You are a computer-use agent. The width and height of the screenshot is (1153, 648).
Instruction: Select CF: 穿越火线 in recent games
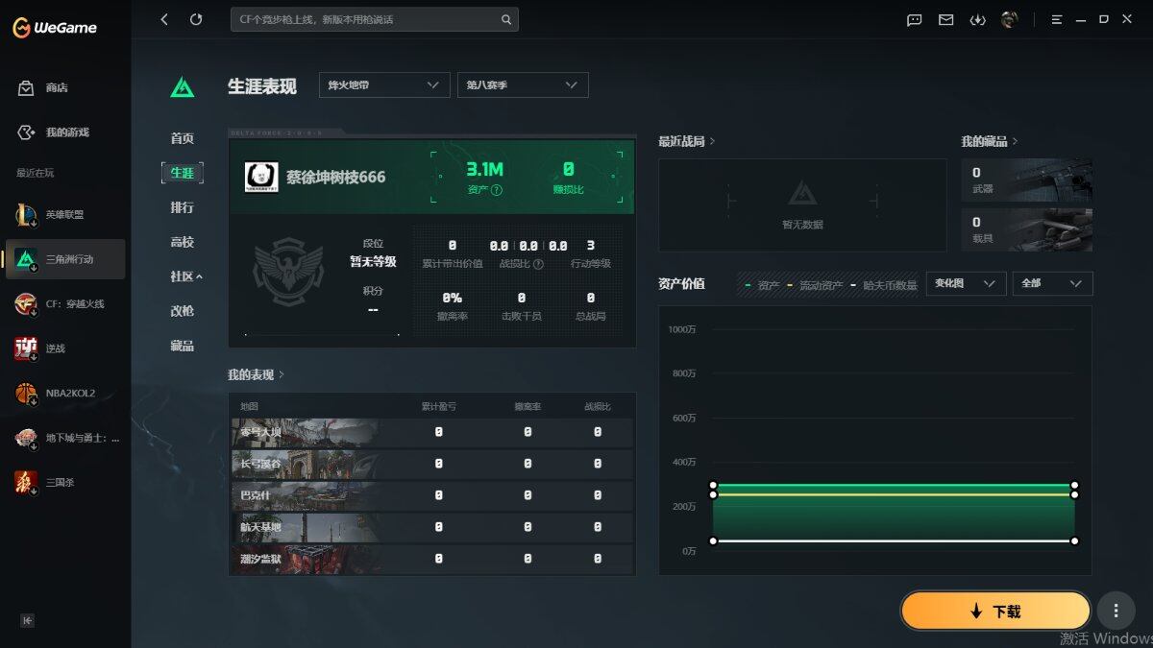65,303
